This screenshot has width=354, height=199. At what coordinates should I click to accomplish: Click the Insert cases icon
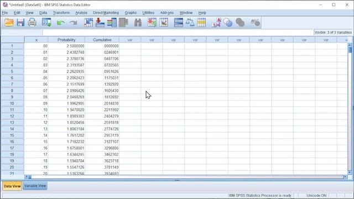click(x=152, y=23)
